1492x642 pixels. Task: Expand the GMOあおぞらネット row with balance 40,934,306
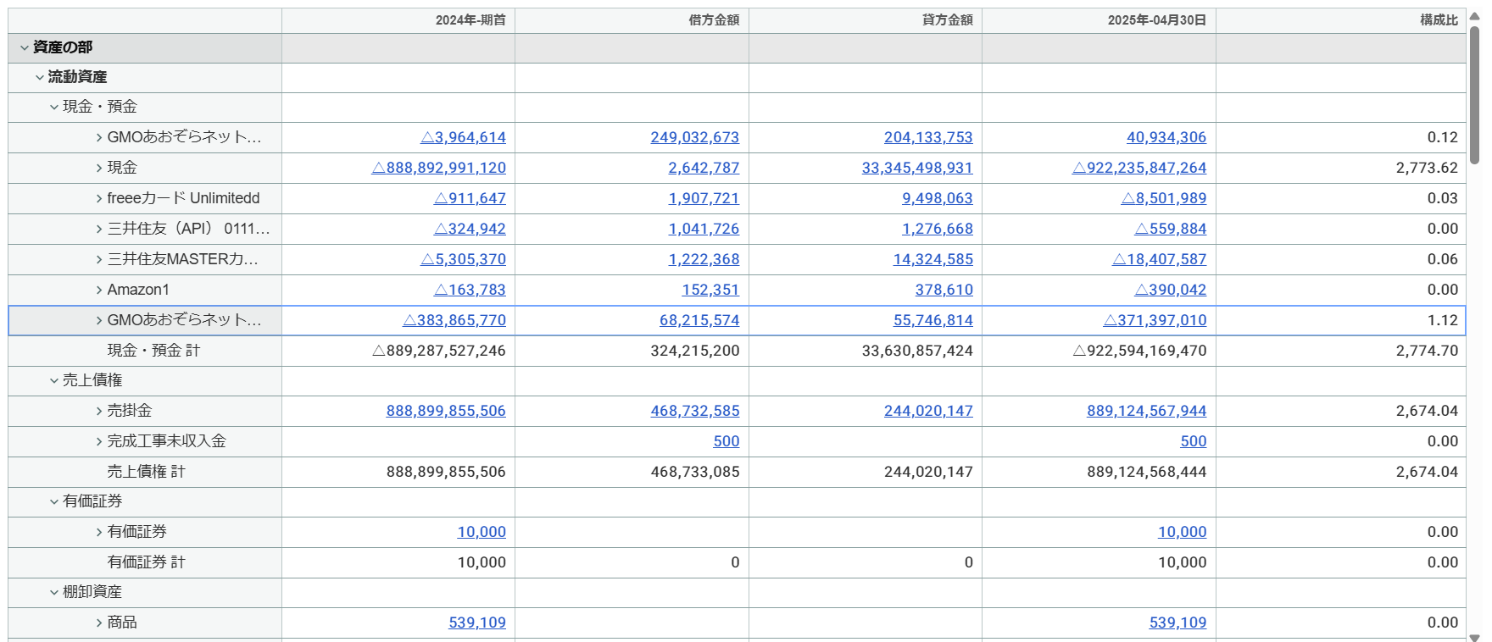click(x=99, y=137)
